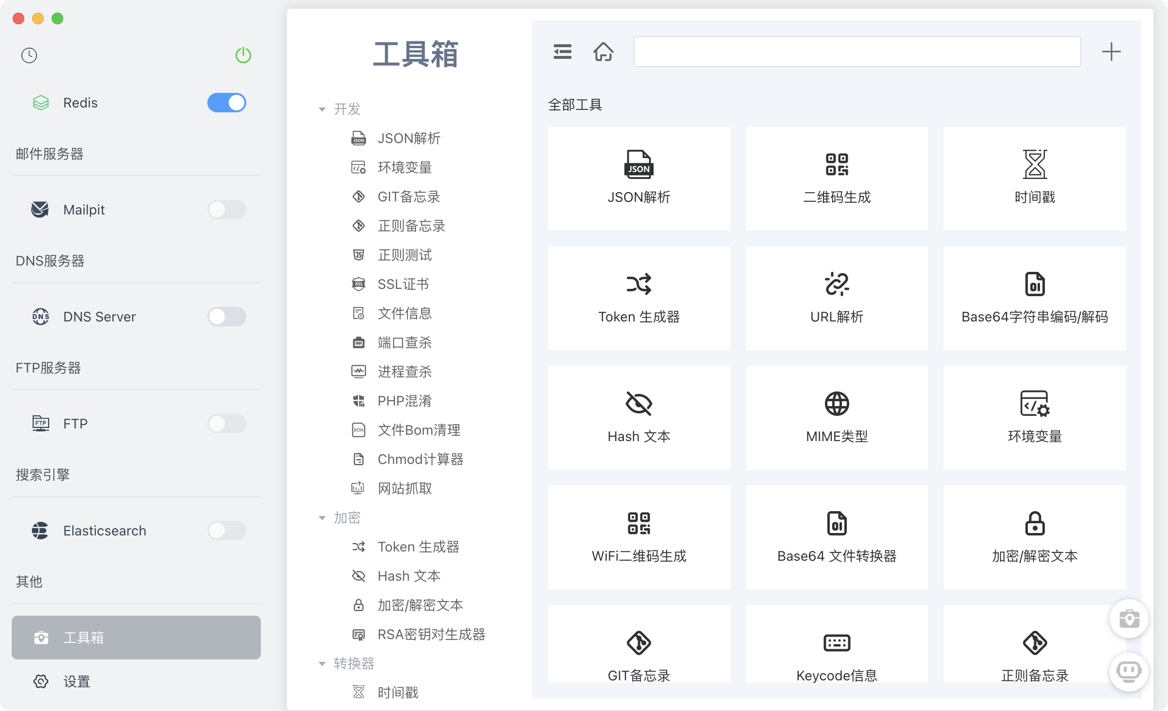Collapse the 转换器 section
This screenshot has height=711, width=1168.
322,663
